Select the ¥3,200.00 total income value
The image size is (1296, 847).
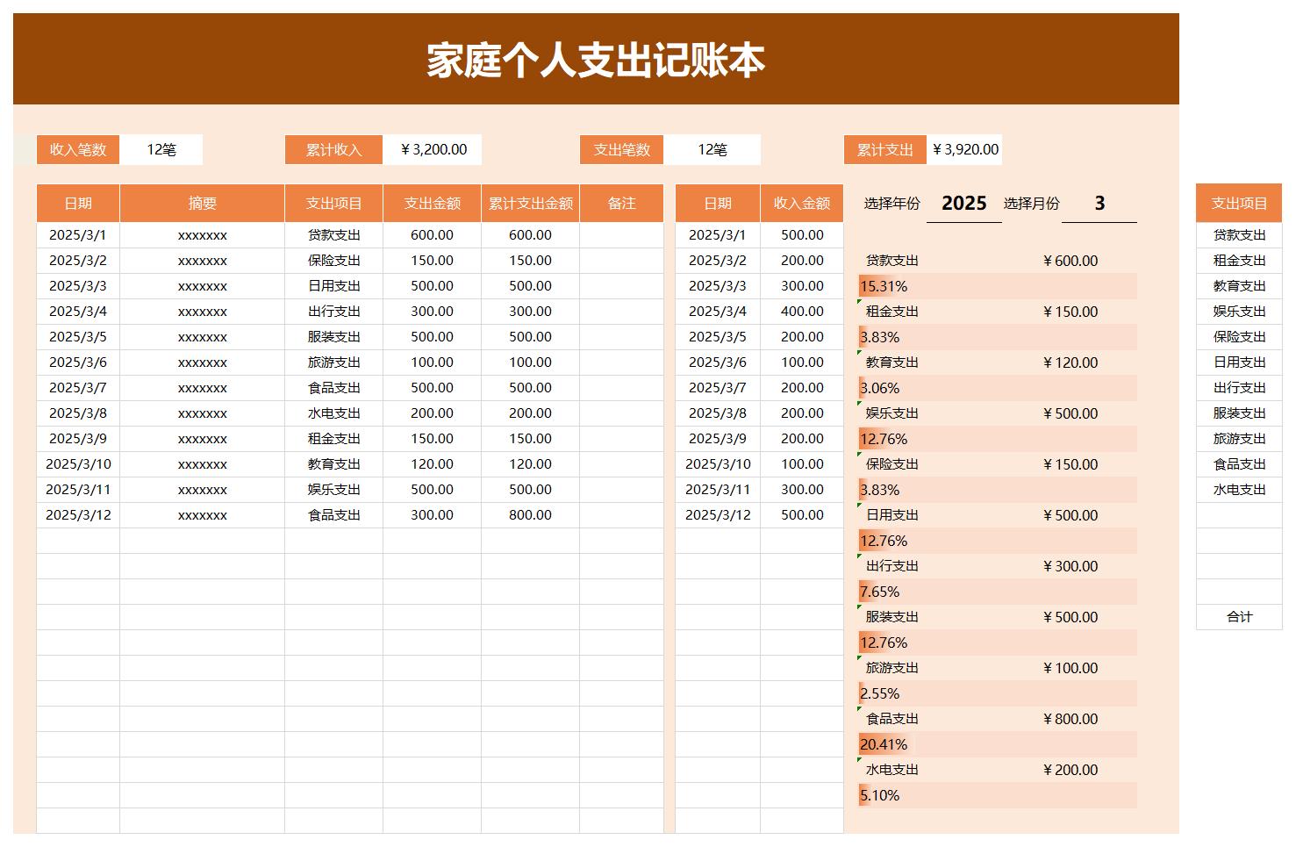433,149
